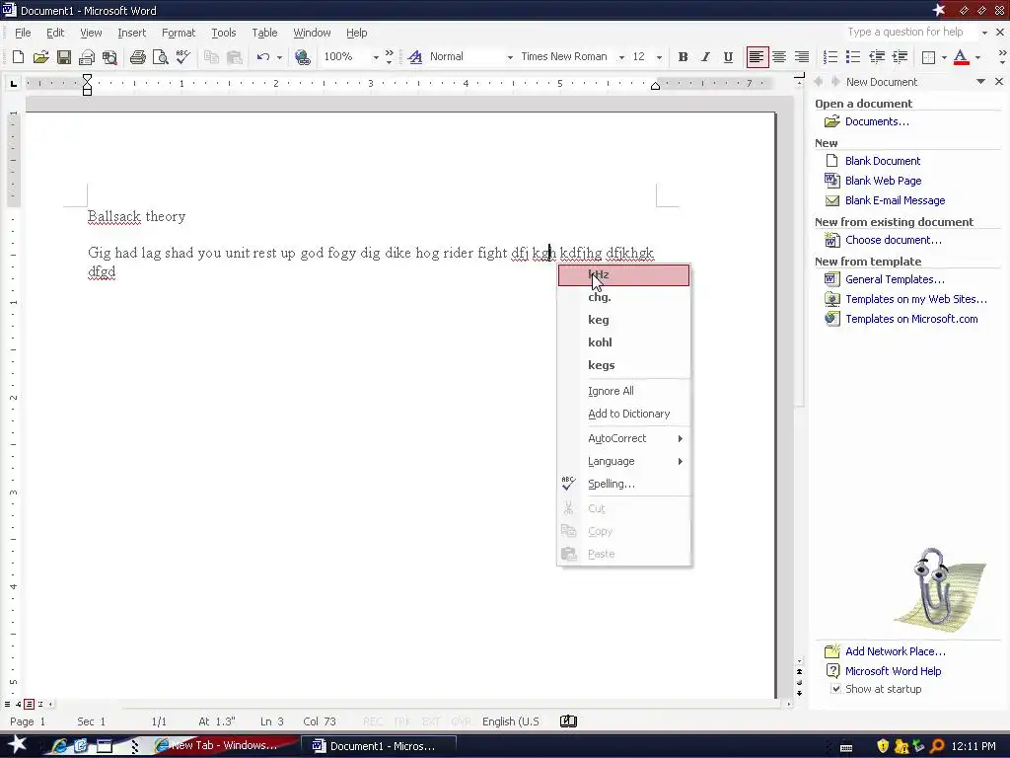
Task: Create a Blank Web Page
Action: pyautogui.click(x=883, y=181)
